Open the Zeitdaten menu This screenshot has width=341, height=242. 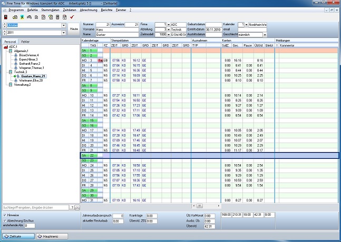click(70, 10)
